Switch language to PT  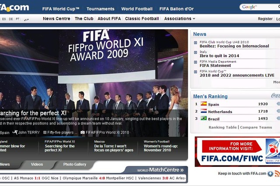pyautogui.click(x=17, y=19)
